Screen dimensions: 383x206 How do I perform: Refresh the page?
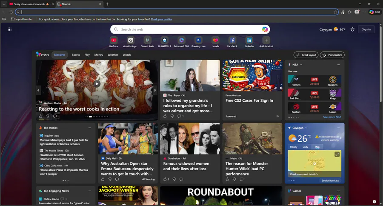11,12
